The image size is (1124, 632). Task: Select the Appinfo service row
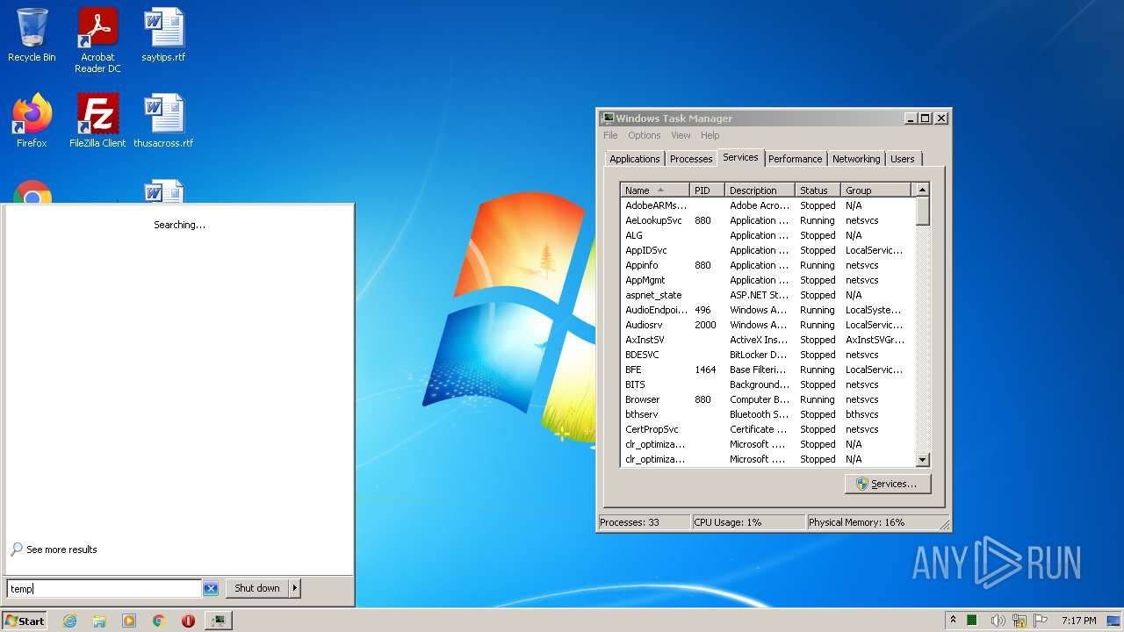pyautogui.click(x=767, y=265)
